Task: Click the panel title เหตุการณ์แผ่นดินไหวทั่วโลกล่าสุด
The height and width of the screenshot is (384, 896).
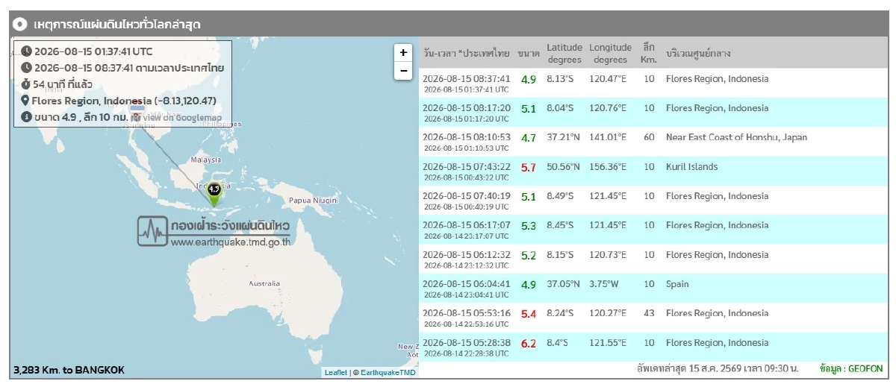Action: pyautogui.click(x=117, y=25)
